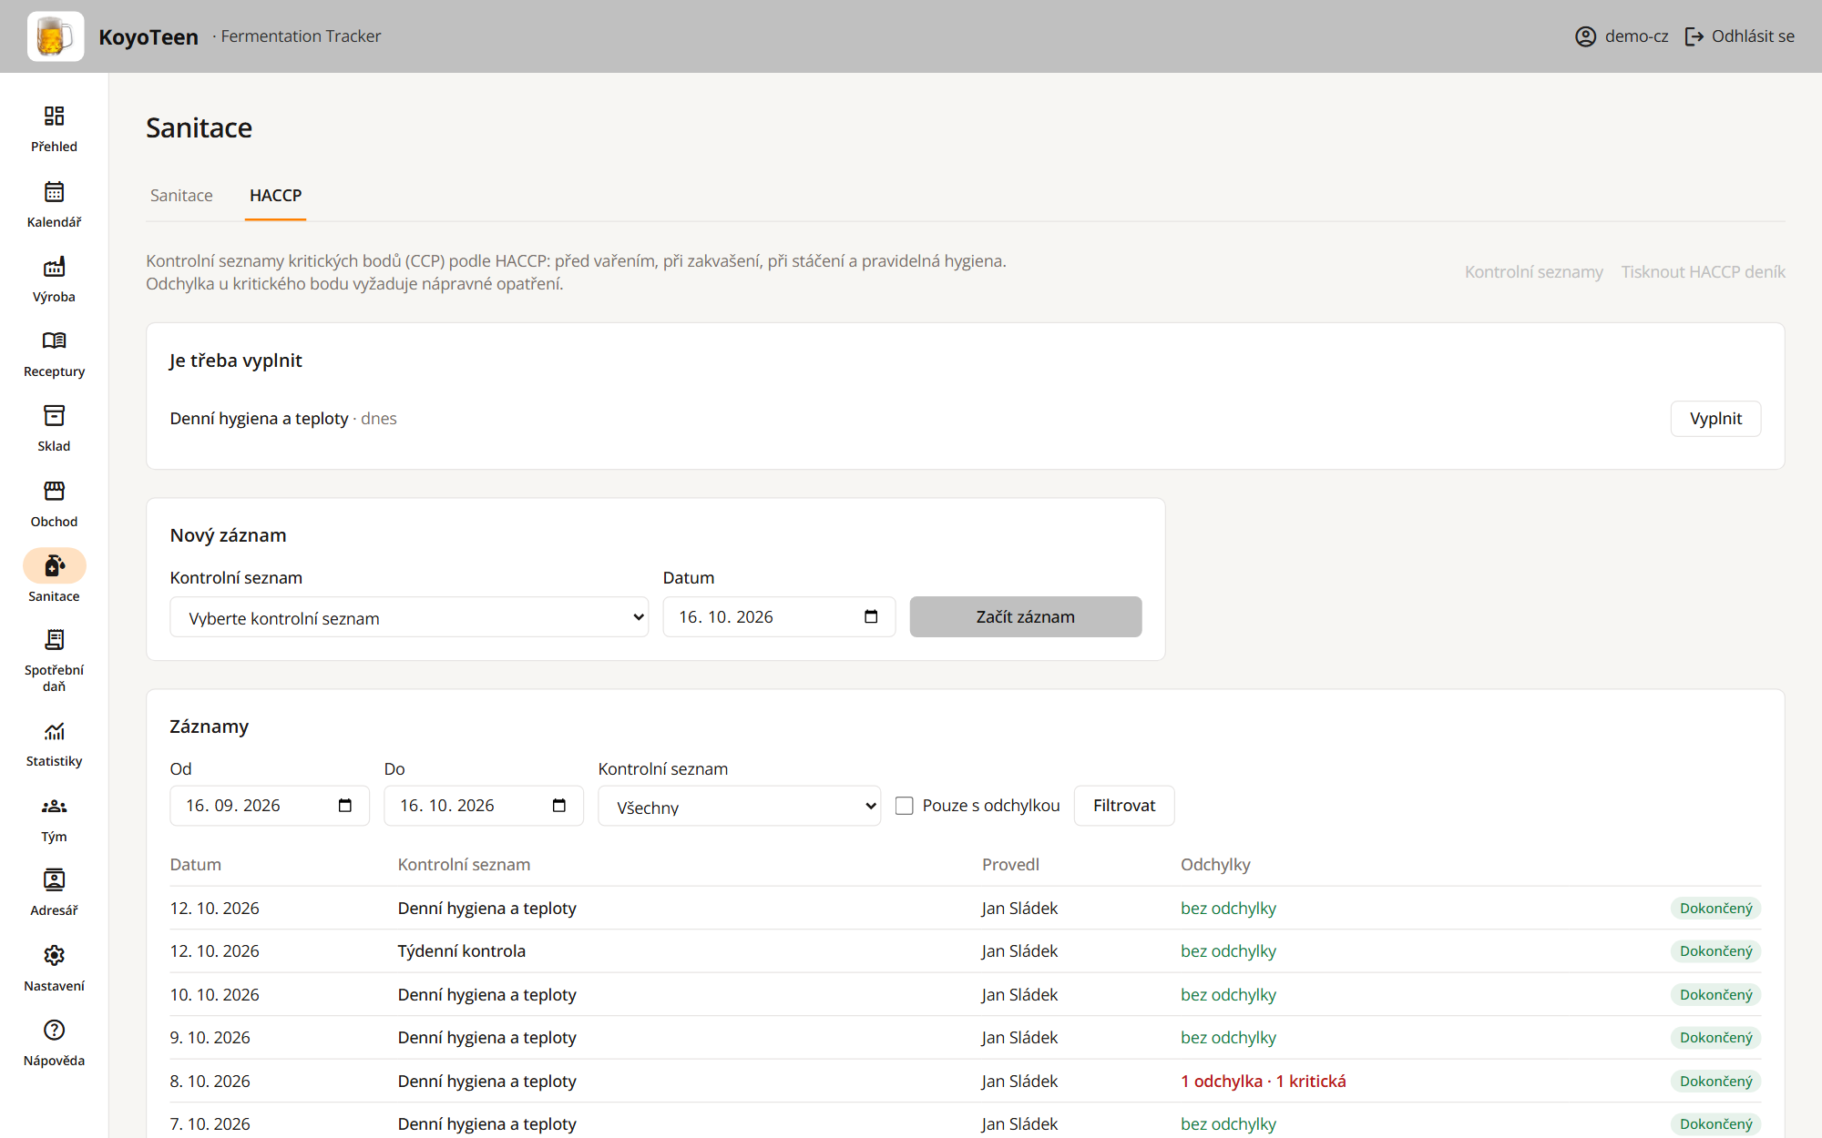Open Receptury book icon

pos(54,341)
